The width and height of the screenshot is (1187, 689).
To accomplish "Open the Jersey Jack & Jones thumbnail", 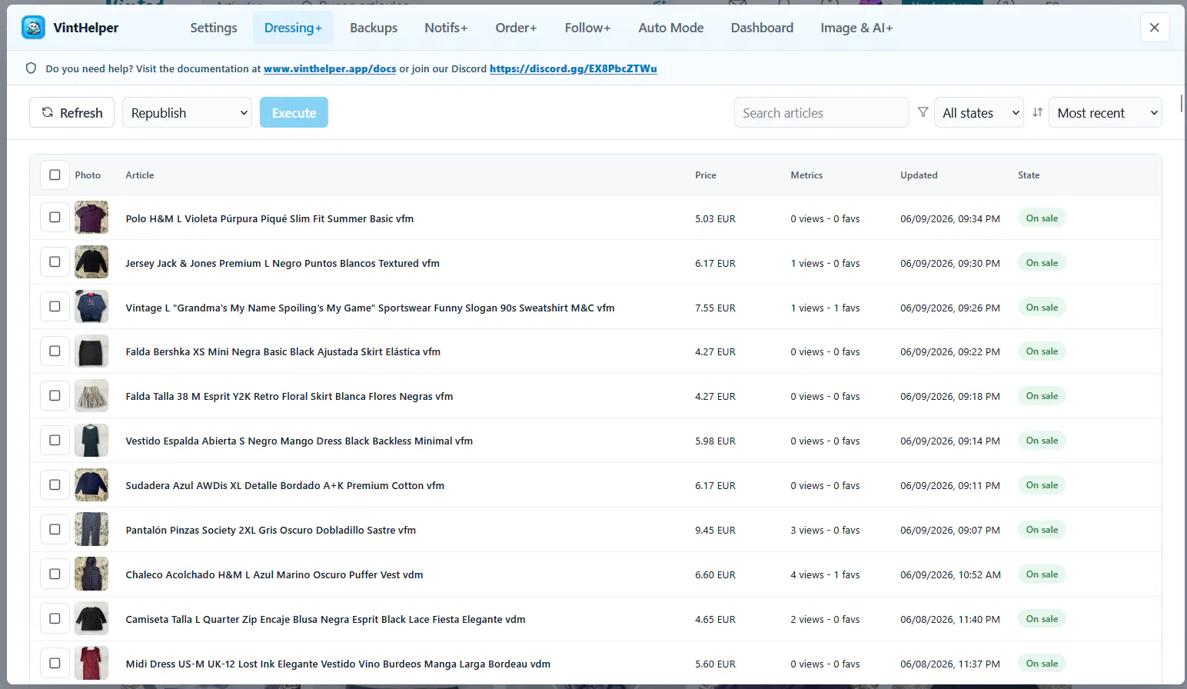I will point(91,262).
